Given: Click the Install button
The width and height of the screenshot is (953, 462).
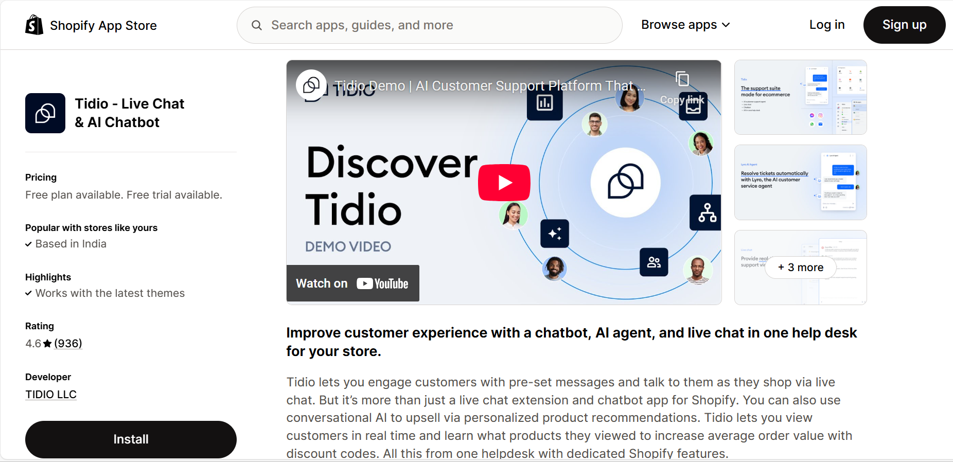Looking at the screenshot, I should (x=131, y=439).
